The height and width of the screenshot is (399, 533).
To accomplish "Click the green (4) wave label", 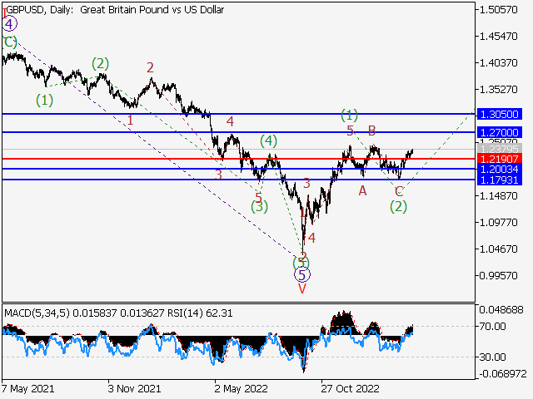I will pos(268,140).
